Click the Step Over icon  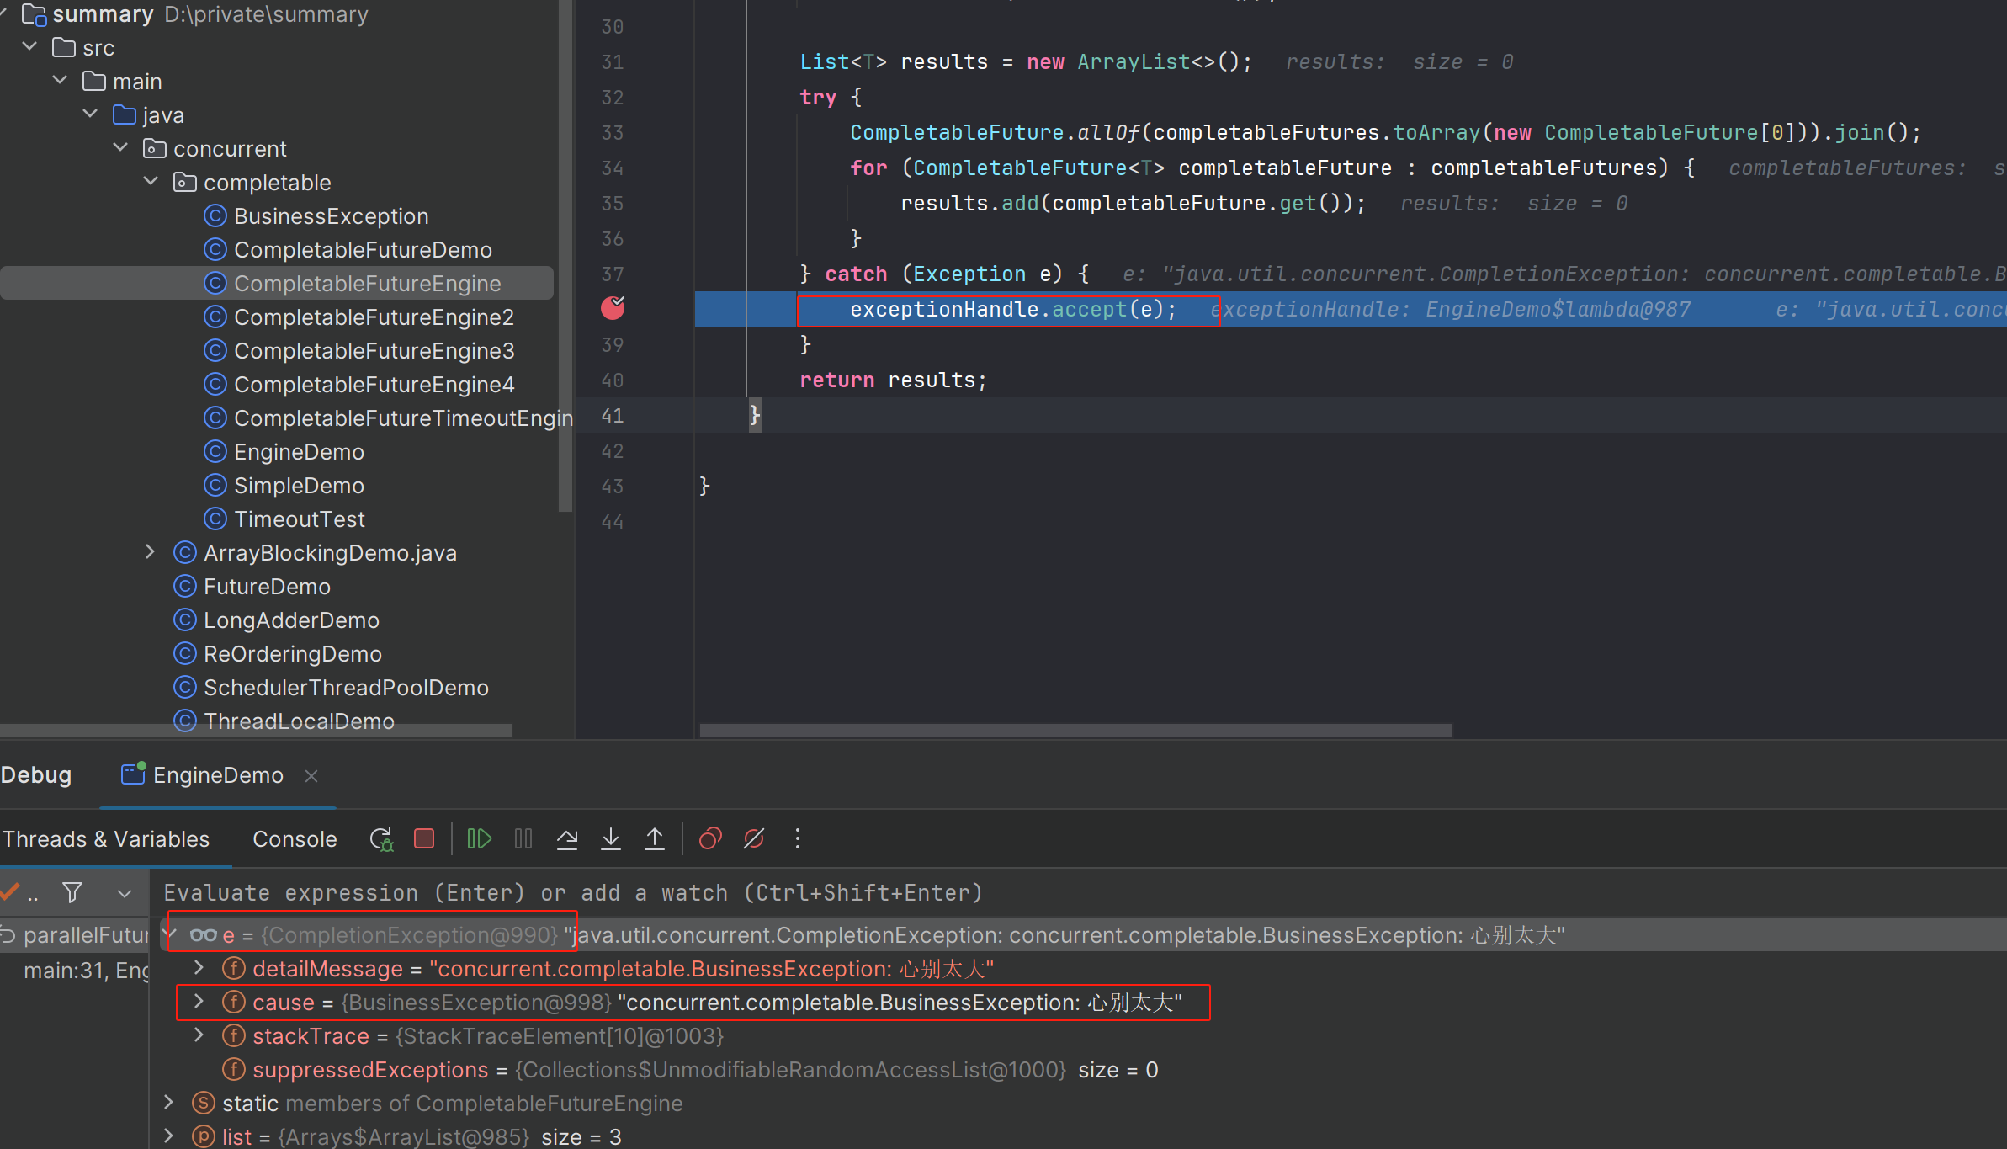pos(567,839)
